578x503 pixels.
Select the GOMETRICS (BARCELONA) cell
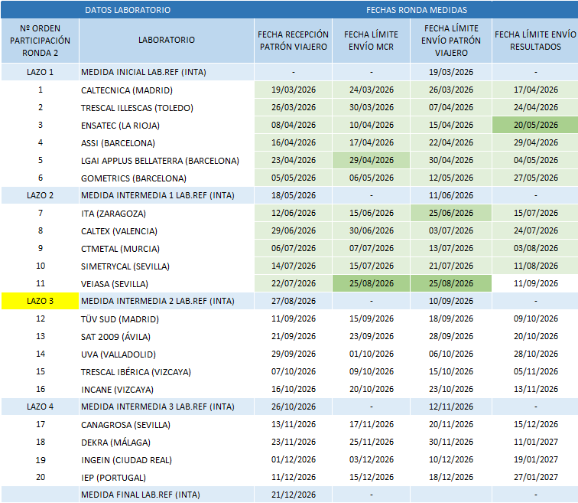pos(167,178)
